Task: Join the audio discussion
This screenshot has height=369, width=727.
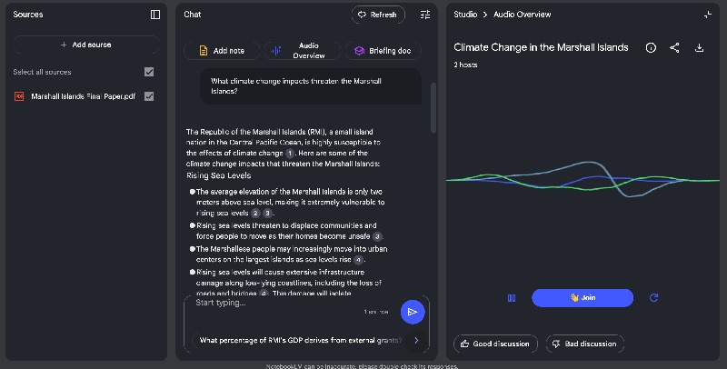Action: tap(582, 297)
